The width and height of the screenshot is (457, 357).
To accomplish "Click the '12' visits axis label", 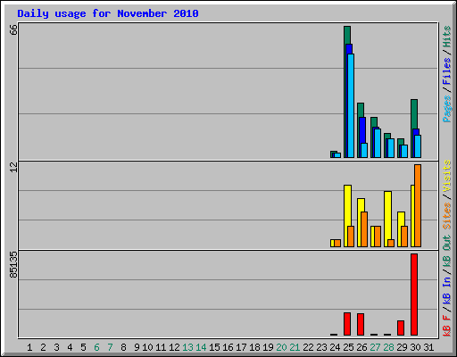I will coord(13,167).
